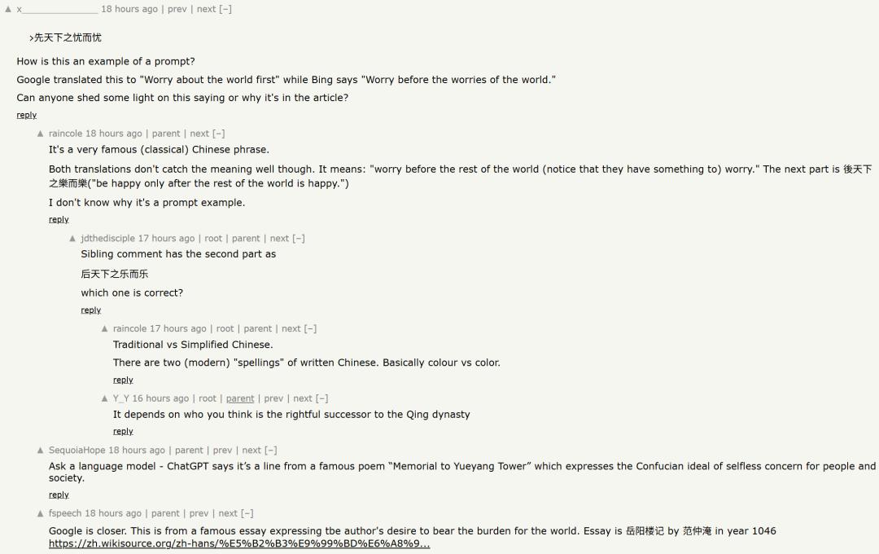
Task: Upvote fspeech's comment
Action: pyautogui.click(x=40, y=513)
